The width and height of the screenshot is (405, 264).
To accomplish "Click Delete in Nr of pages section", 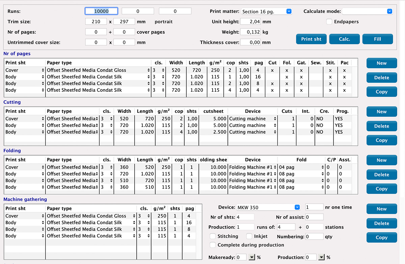I will pos(382,78).
